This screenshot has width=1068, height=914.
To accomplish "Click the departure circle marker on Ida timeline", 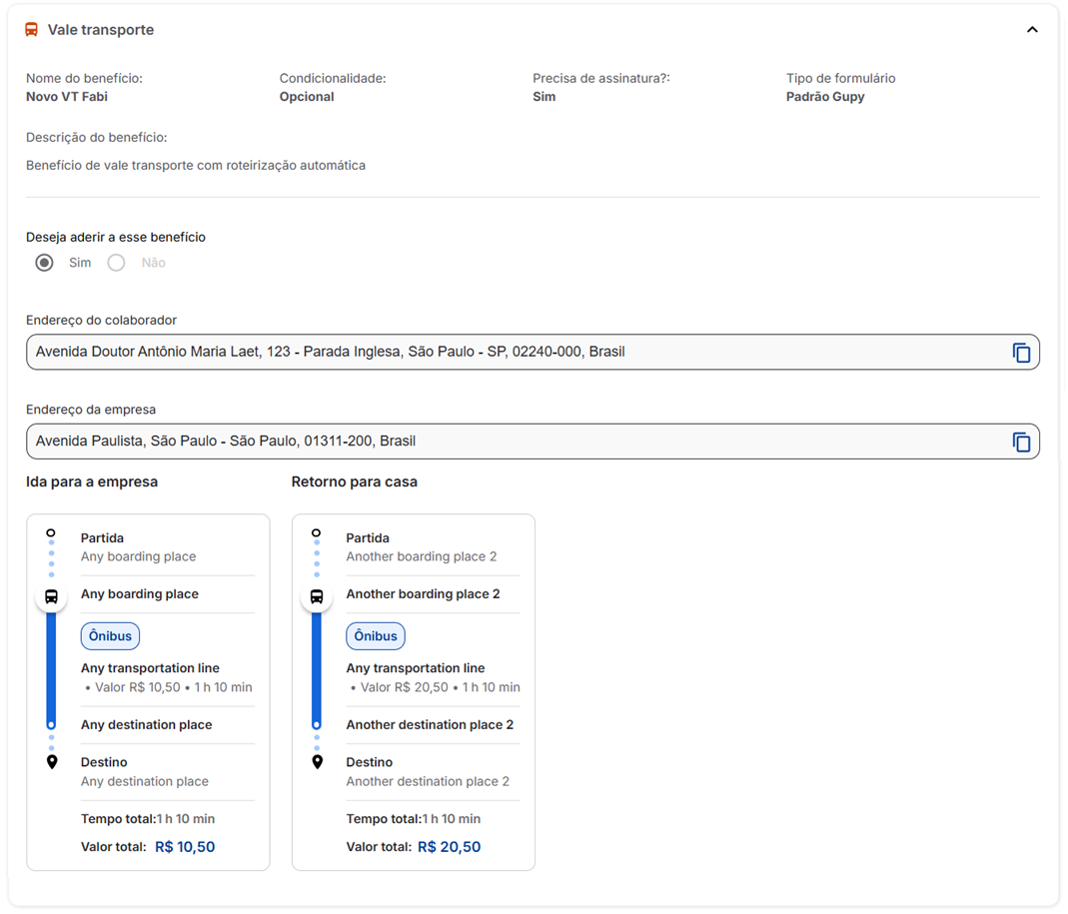I will 51,532.
